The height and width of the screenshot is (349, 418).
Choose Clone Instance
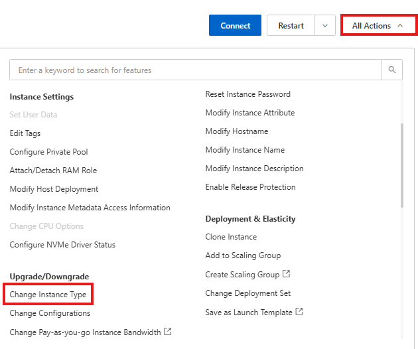pos(231,237)
